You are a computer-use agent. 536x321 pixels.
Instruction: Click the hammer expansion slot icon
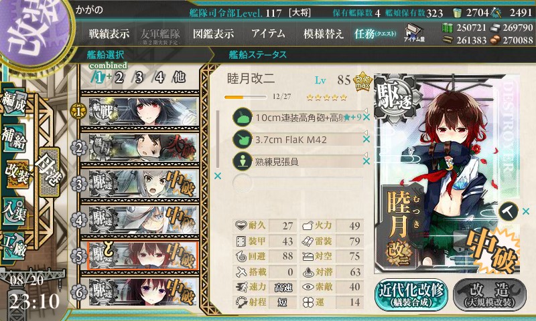pyautogui.click(x=508, y=212)
